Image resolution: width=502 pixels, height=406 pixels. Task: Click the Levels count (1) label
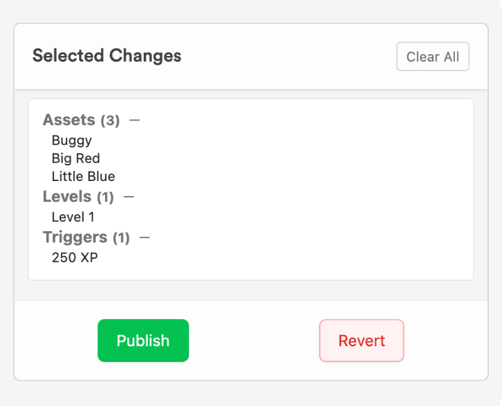coord(106,197)
